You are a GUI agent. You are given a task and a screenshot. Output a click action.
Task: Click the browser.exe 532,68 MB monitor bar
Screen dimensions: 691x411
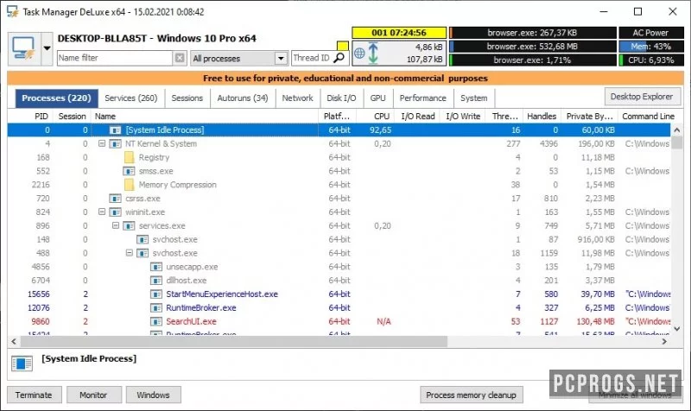532,47
